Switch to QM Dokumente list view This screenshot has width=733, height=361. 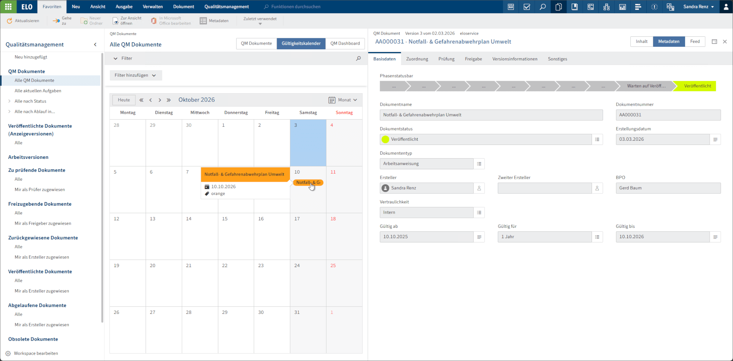[x=256, y=44]
